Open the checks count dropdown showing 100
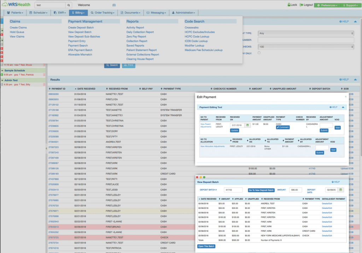The width and height of the screenshot is (362, 253). 306,47
